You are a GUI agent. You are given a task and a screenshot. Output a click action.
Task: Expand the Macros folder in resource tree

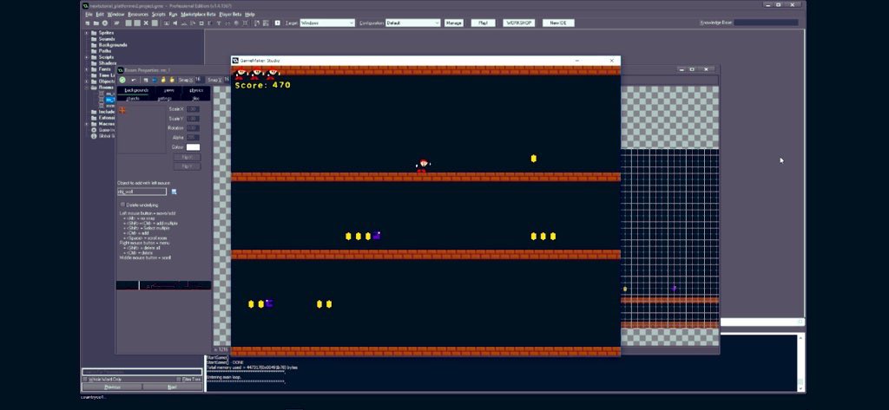pyautogui.click(x=87, y=124)
